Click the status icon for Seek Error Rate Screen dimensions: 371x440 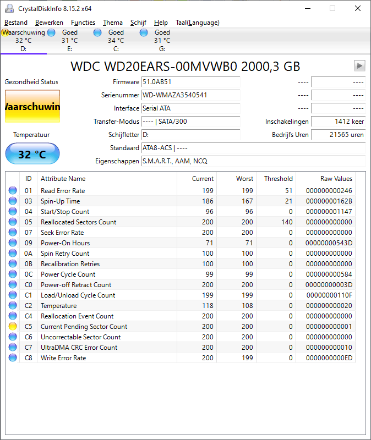click(x=13, y=232)
